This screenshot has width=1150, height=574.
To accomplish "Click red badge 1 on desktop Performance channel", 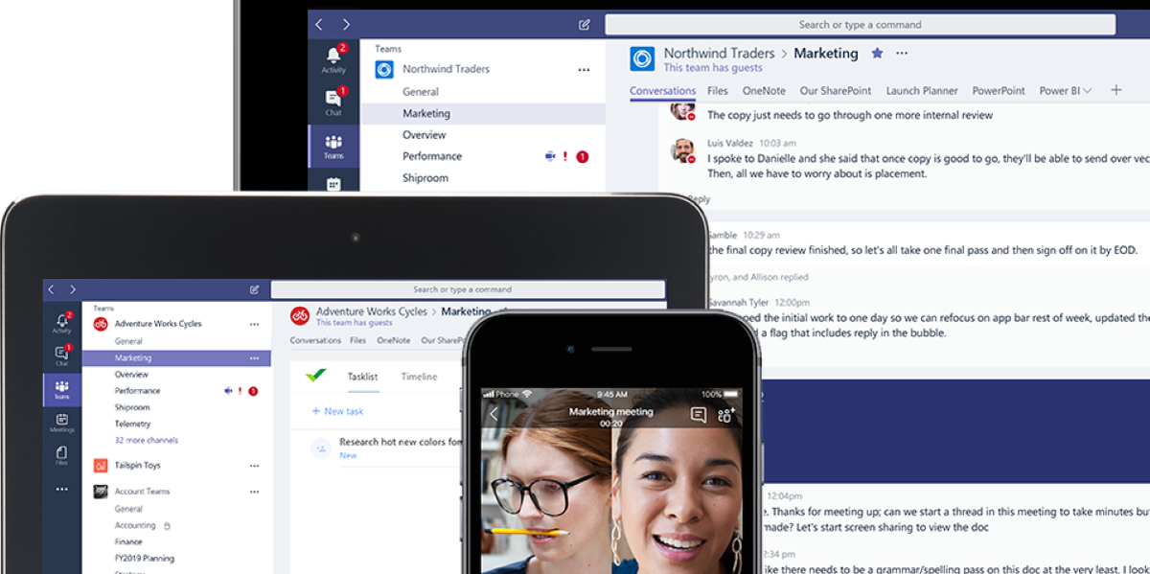I will point(582,156).
